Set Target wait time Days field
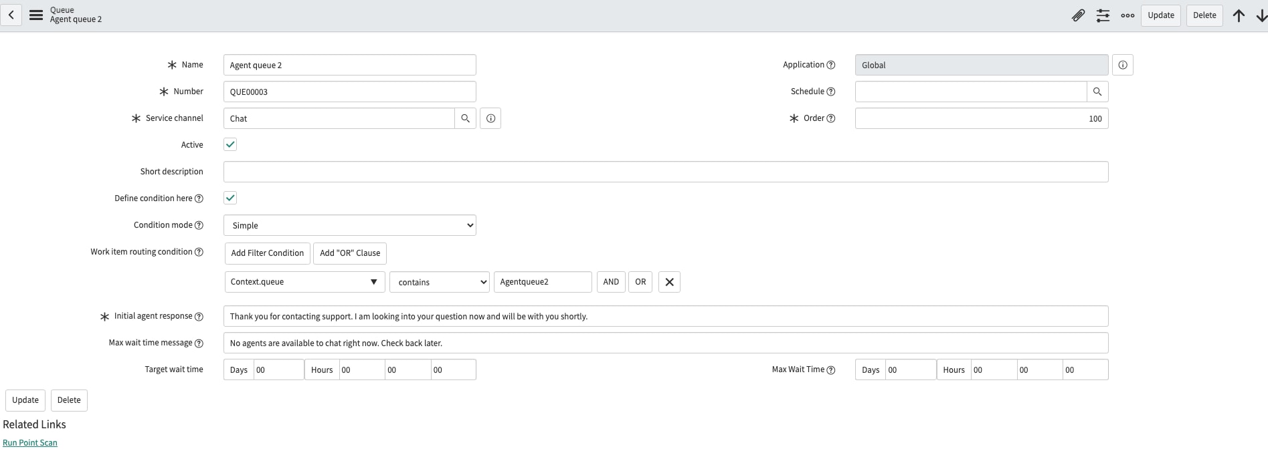Viewport: 1268px width, 459px height. tap(279, 369)
